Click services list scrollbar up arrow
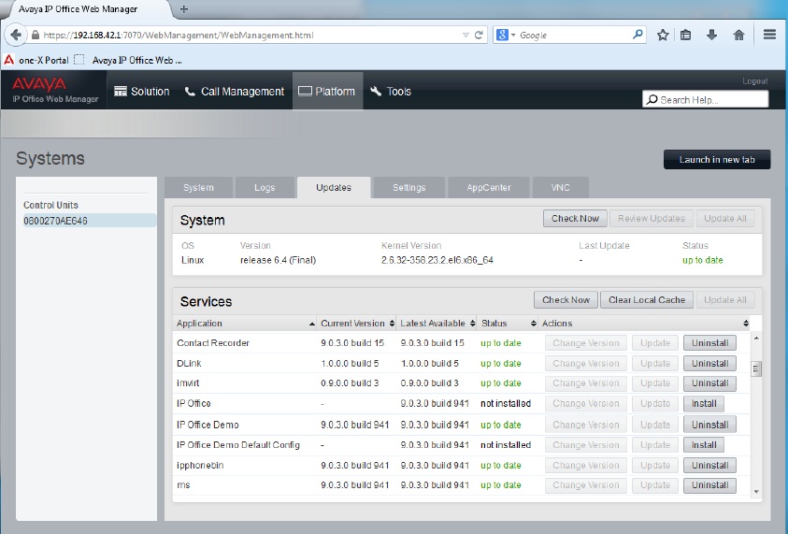 point(756,339)
